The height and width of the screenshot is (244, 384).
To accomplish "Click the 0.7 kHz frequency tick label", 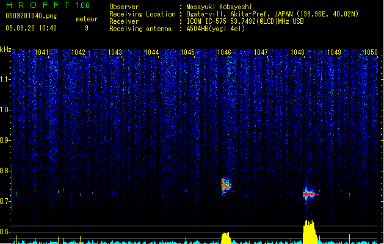I will [x=5, y=201].
